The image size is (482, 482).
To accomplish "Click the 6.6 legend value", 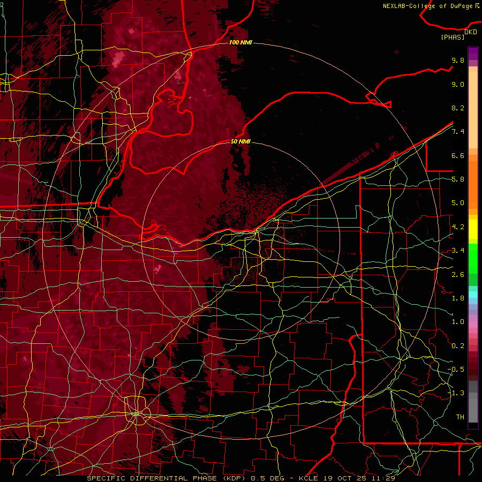I will (458, 155).
